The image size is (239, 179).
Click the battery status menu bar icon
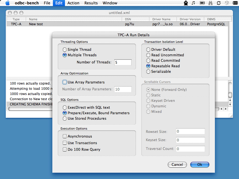(x=235, y=3)
